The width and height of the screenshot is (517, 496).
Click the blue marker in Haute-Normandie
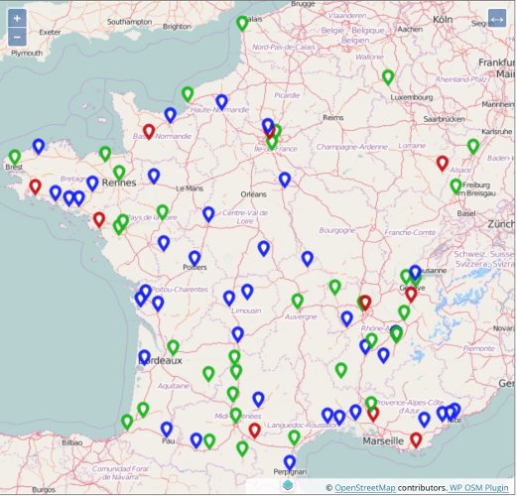coord(221,102)
